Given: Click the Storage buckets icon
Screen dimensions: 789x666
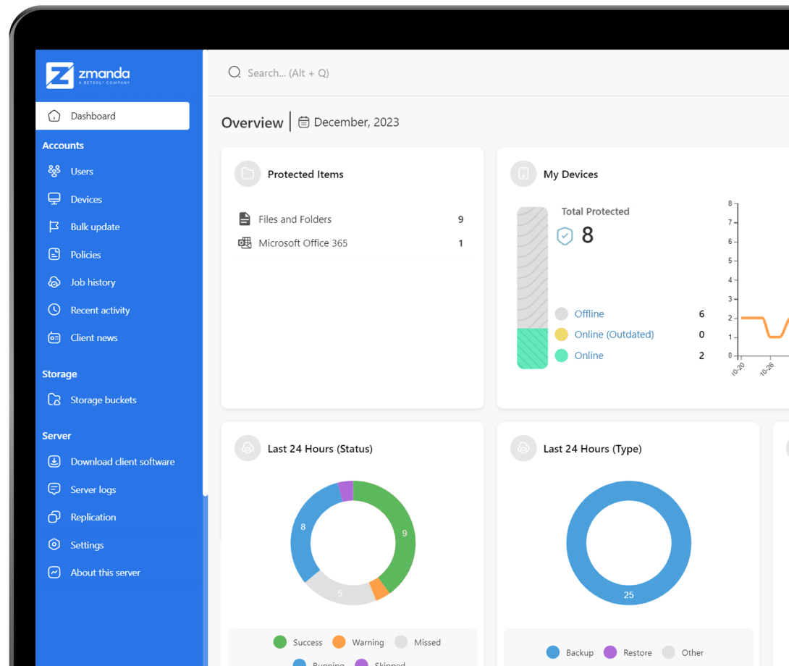Looking at the screenshot, I should [x=54, y=400].
